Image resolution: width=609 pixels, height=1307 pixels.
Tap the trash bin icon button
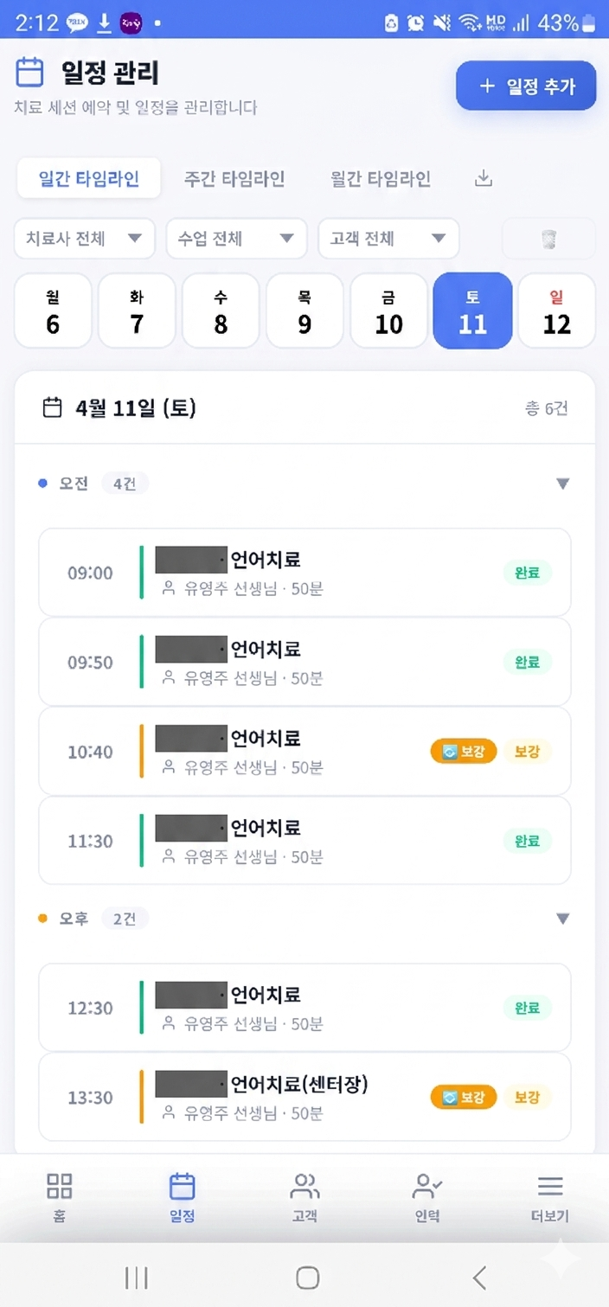coord(548,239)
